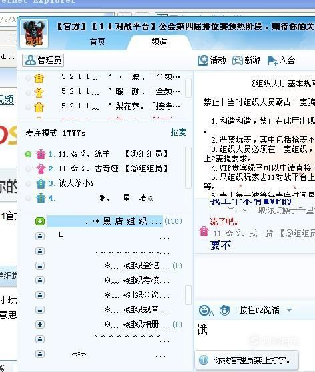Screen dimensions: 315x372
Task: Click 入会 to join the guild
Action: point(281,60)
